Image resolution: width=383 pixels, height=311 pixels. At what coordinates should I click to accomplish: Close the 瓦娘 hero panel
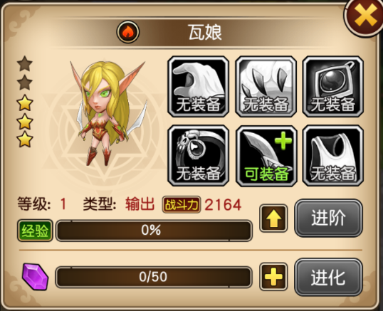[x=365, y=16]
